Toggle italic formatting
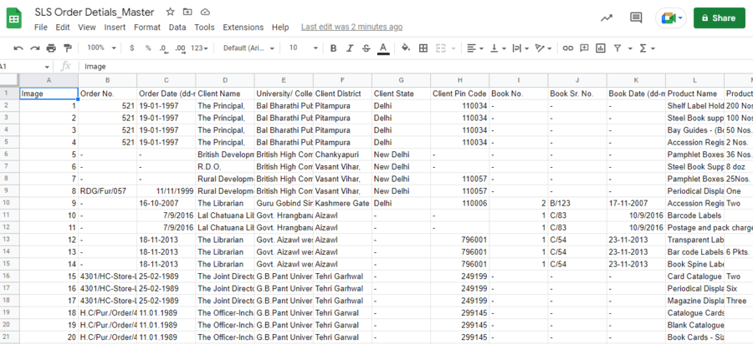Image resolution: width=753 pixels, height=344 pixels. [350, 48]
